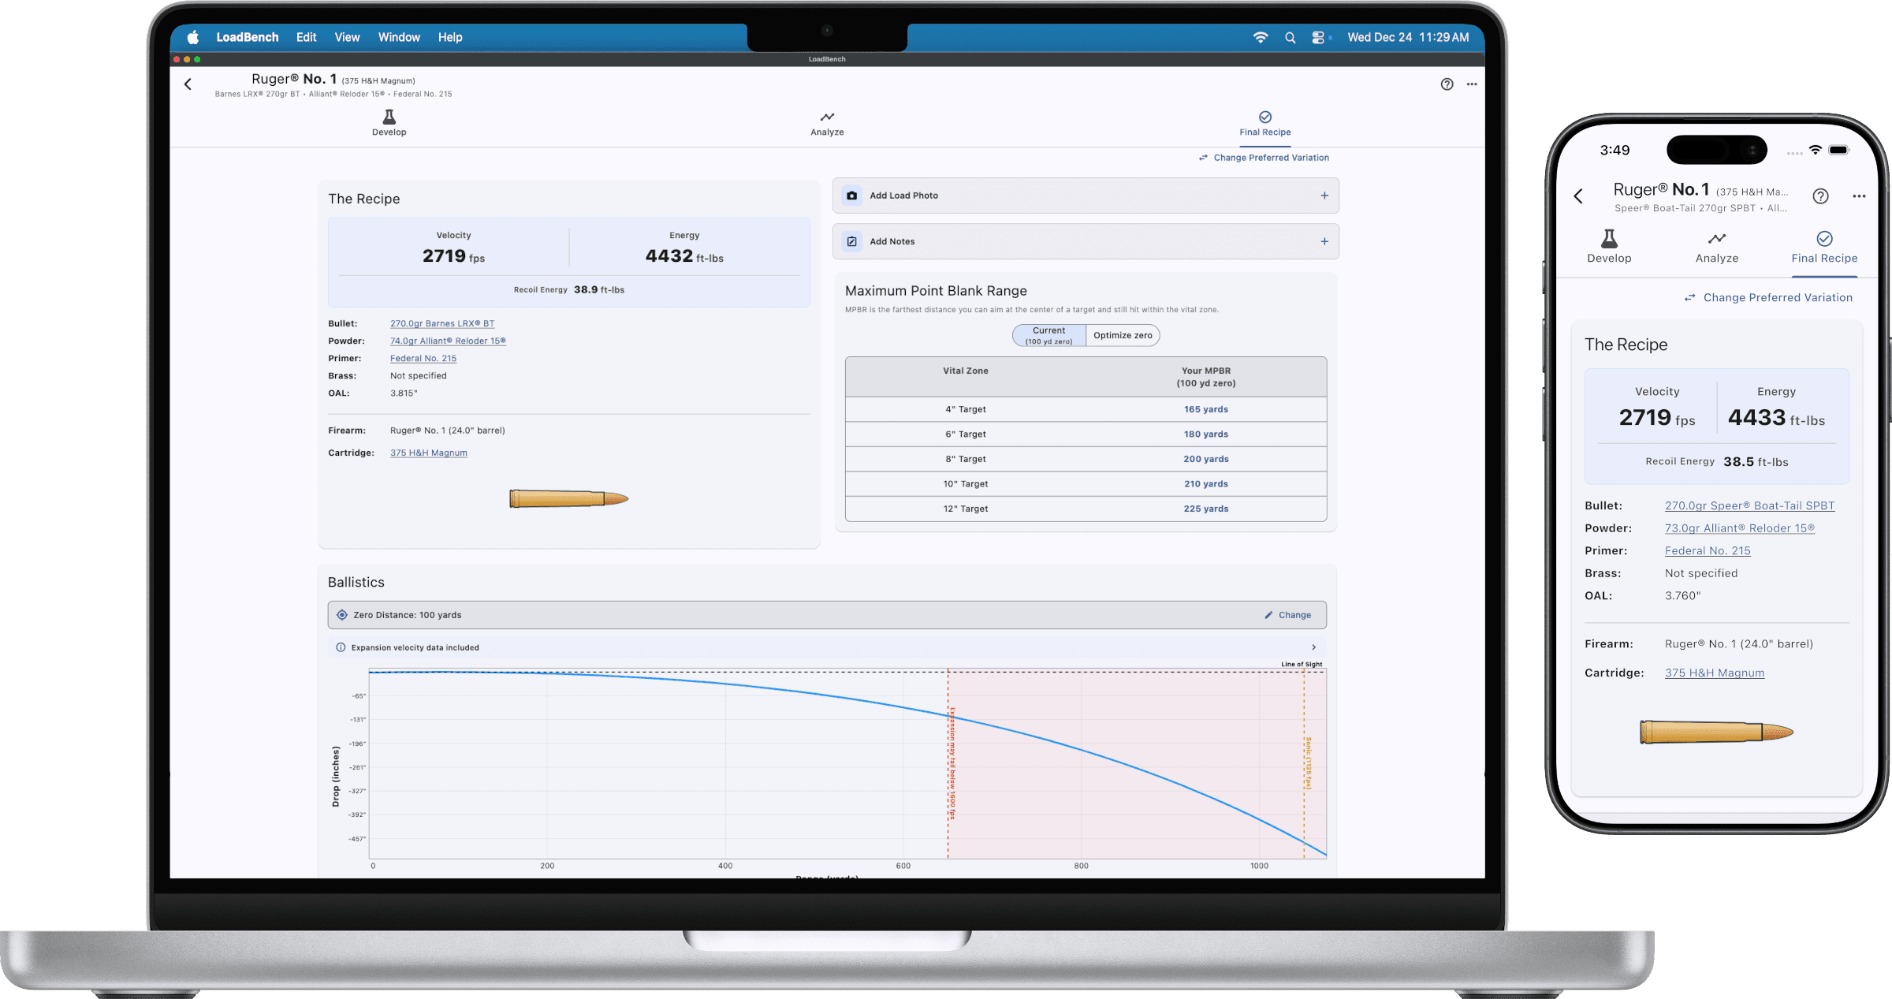The height and width of the screenshot is (999, 1892).
Task: Open the Help menu
Action: 450,37
